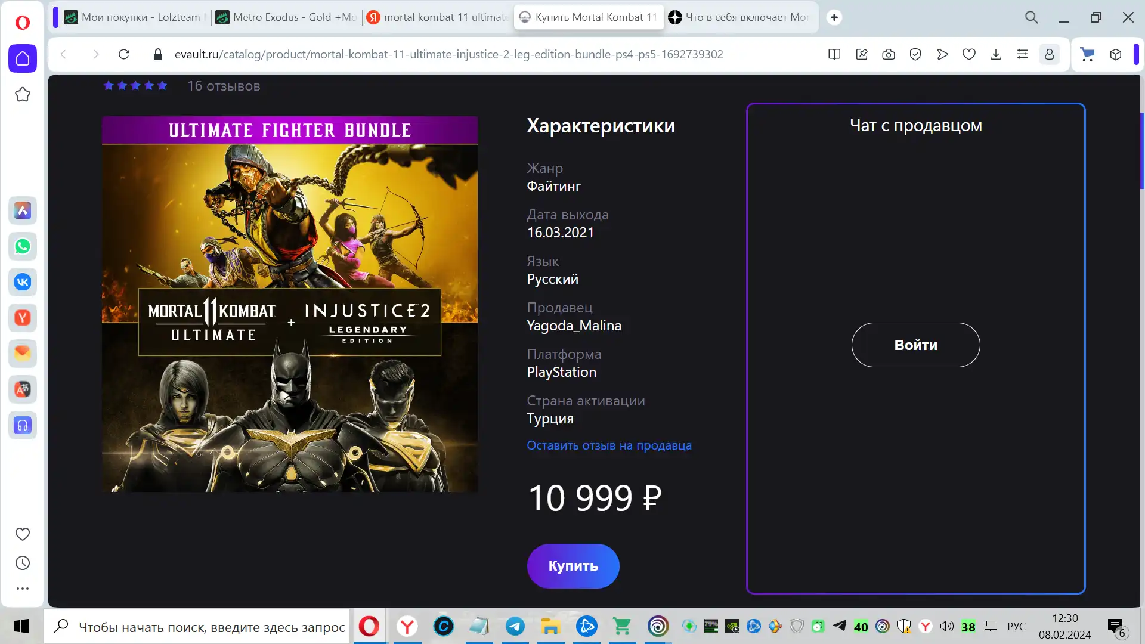Click the address bar URL field
The image size is (1145, 644).
[x=448, y=54]
